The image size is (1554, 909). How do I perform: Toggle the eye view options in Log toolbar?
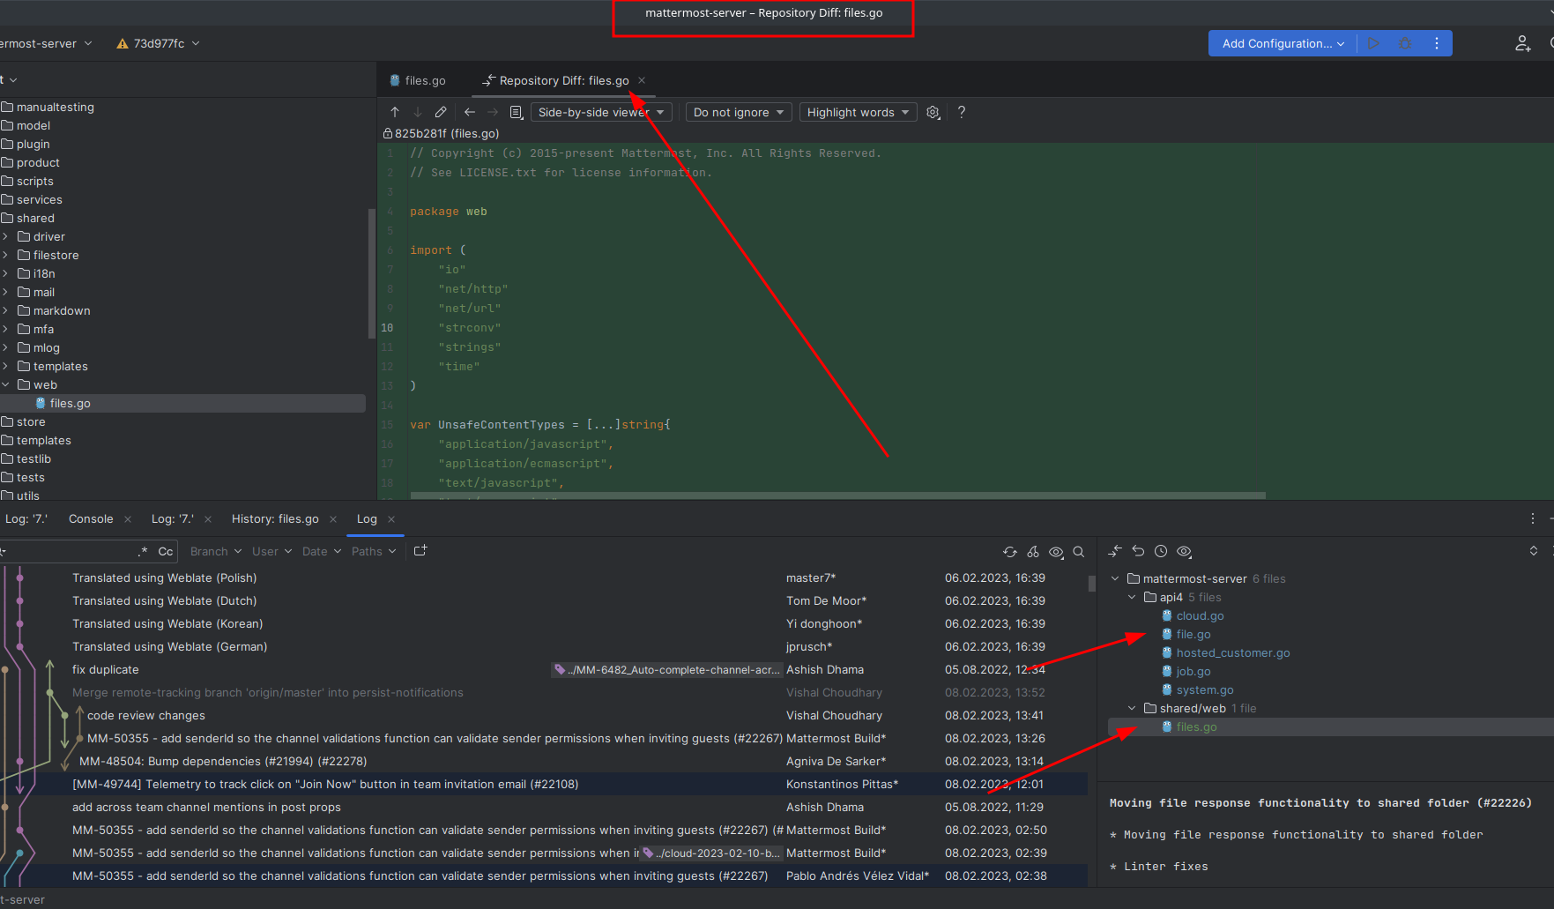(1056, 551)
